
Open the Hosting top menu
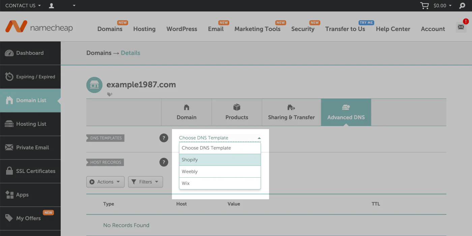(144, 29)
